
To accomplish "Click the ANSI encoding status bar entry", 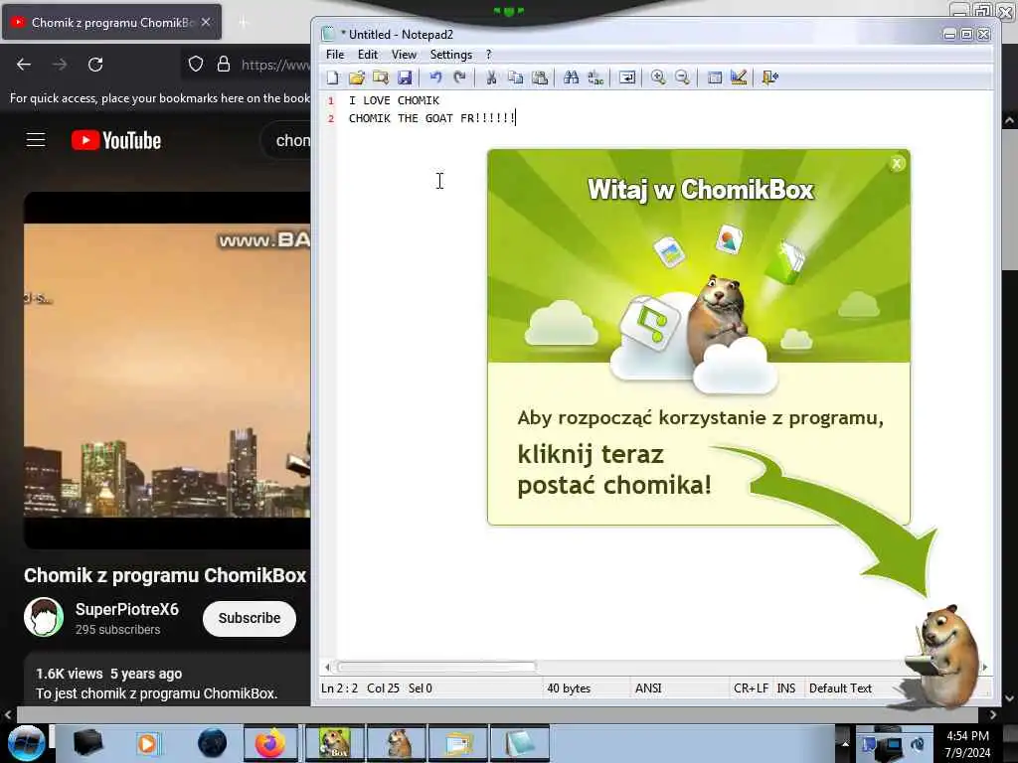I will coord(648,688).
